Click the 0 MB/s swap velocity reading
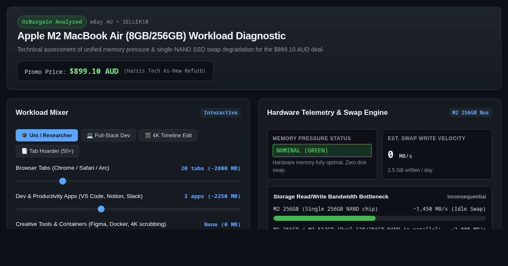Image resolution: width=508 pixels, height=266 pixels. coord(400,155)
